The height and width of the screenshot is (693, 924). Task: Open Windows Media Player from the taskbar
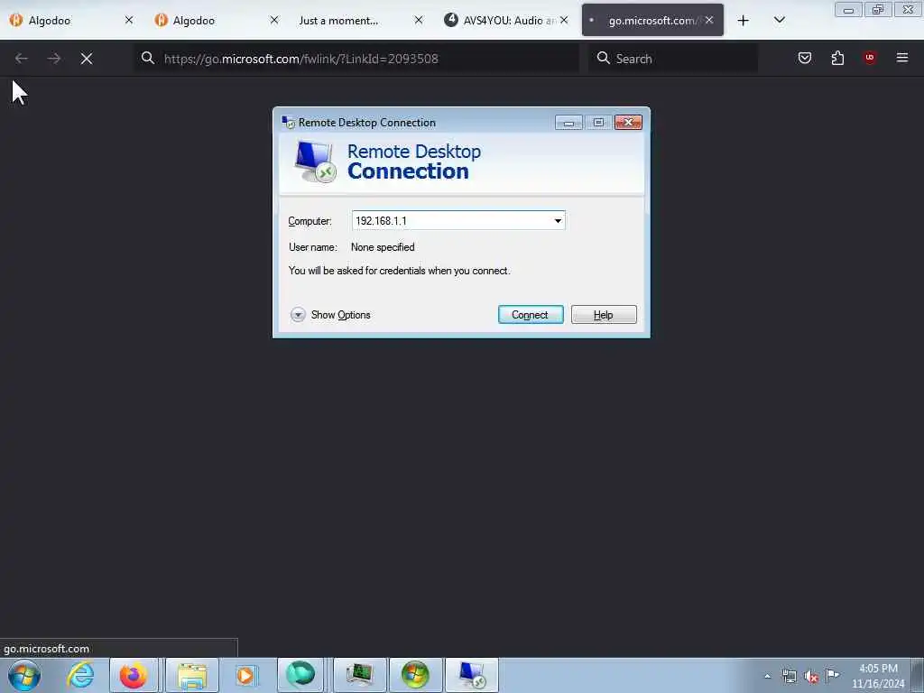tap(245, 675)
